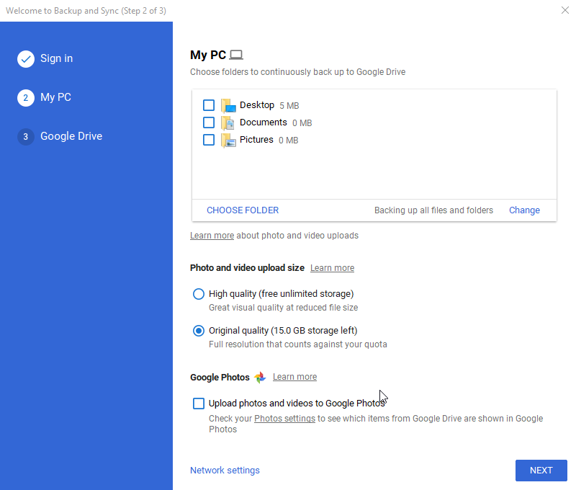Viewport: 576px width, 490px height.
Task: Click Change backup file types link
Action: 524,210
